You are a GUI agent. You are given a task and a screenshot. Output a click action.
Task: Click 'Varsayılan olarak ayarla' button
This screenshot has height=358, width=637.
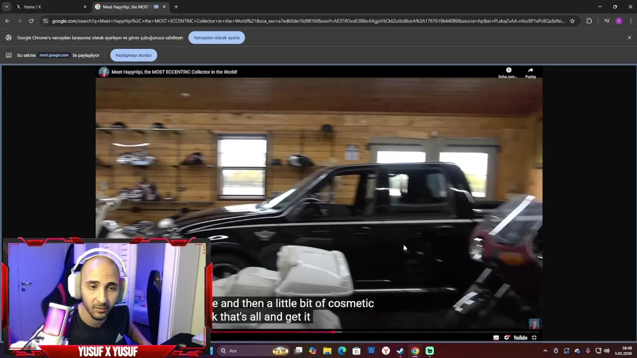(x=216, y=38)
